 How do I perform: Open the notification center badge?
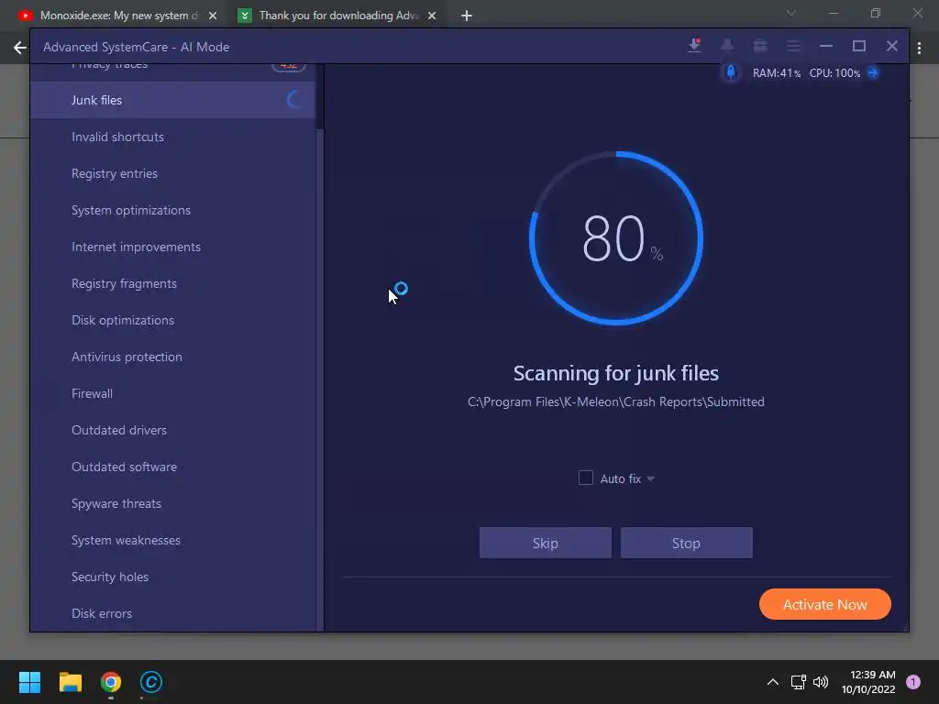pyautogui.click(x=912, y=682)
